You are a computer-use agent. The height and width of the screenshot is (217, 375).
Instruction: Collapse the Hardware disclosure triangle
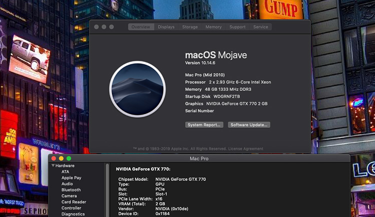click(x=53, y=165)
